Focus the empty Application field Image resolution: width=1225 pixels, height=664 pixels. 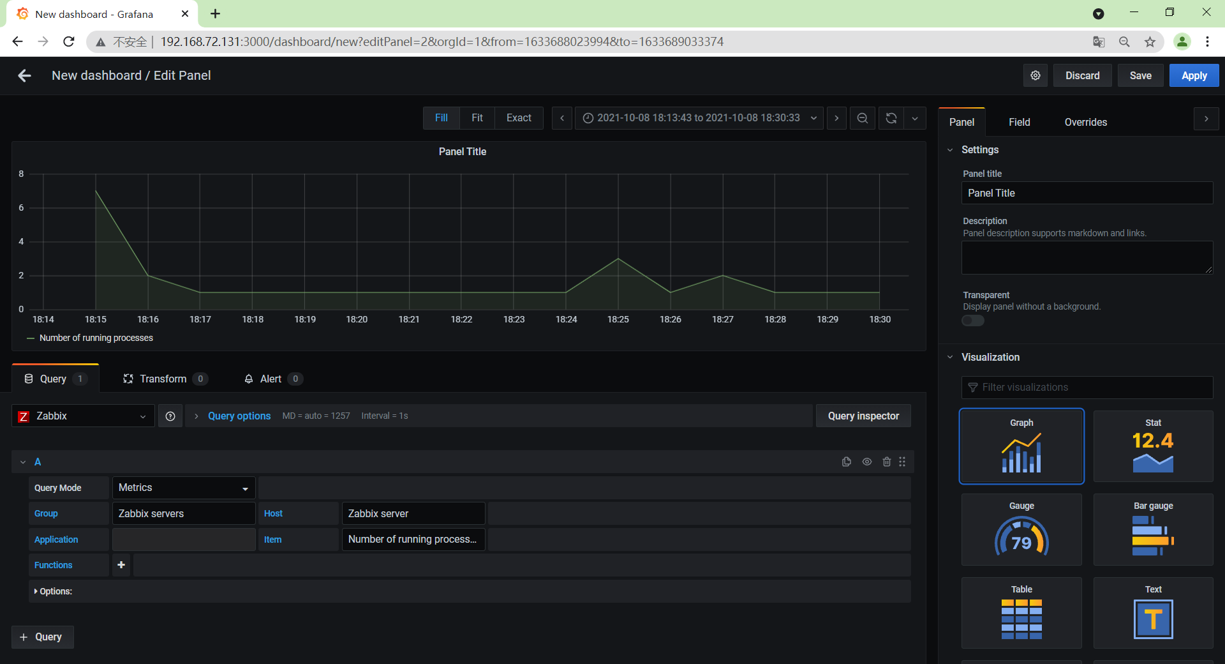coord(184,539)
